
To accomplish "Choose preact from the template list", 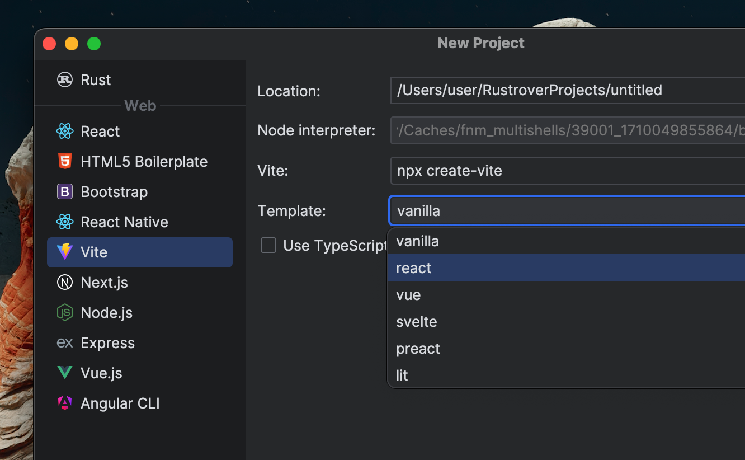I will click(567, 349).
